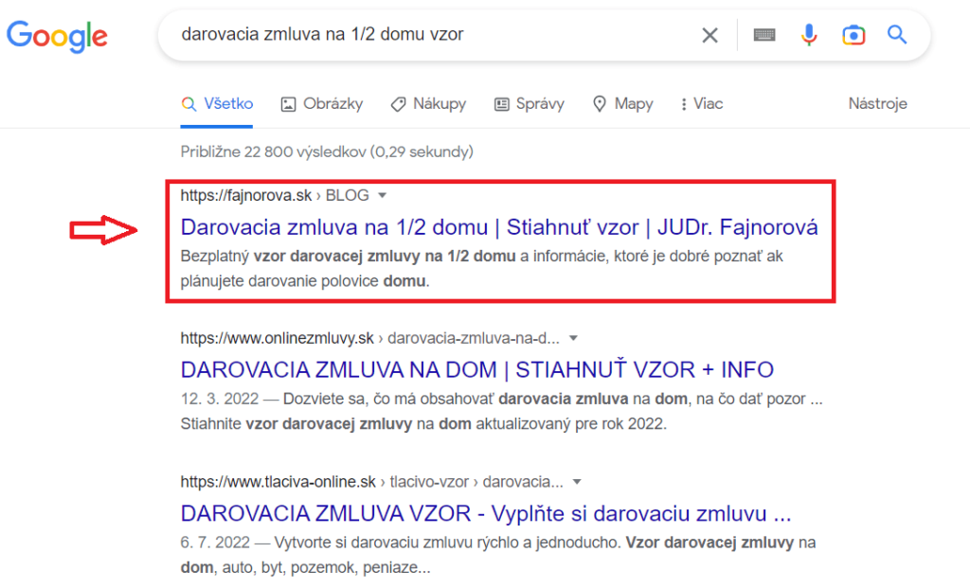Click the blue magnifier search button
970x588 pixels.
coord(897,35)
